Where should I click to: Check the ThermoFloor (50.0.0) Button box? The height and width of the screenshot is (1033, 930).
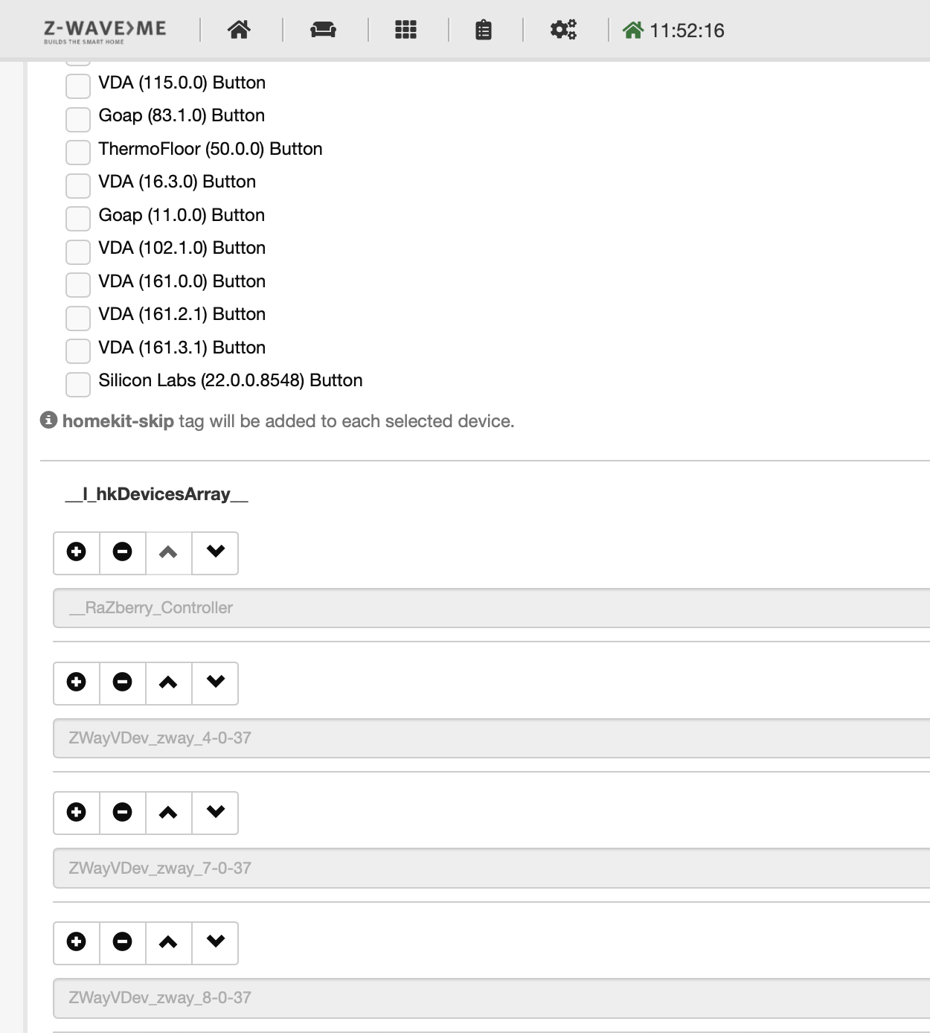[78, 152]
